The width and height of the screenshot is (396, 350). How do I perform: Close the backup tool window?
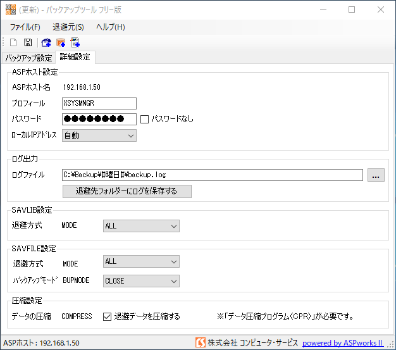point(381,9)
